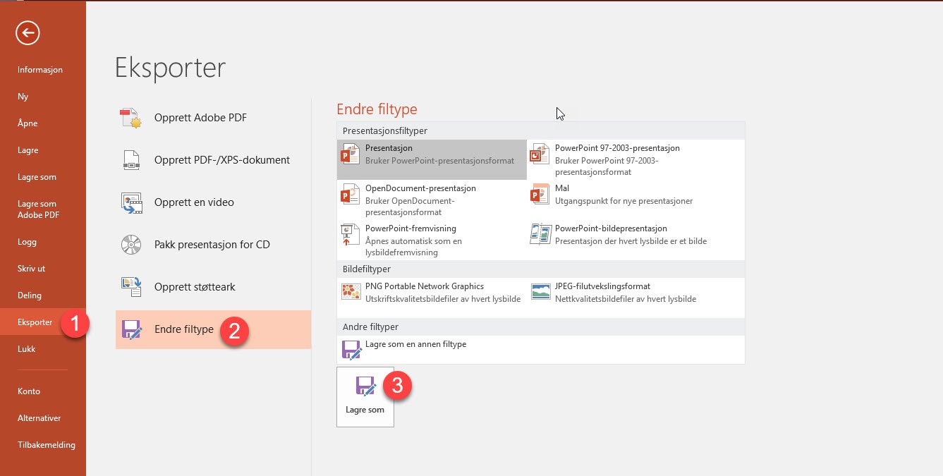The width and height of the screenshot is (943, 476).
Task: Choose the PNG Portable Network Graphics text
Action: pos(425,286)
